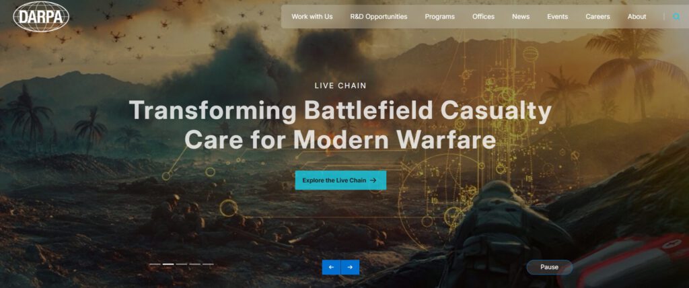Click the DARPA globe logo
Viewport: 689px width, 288px height.
pos(41,17)
